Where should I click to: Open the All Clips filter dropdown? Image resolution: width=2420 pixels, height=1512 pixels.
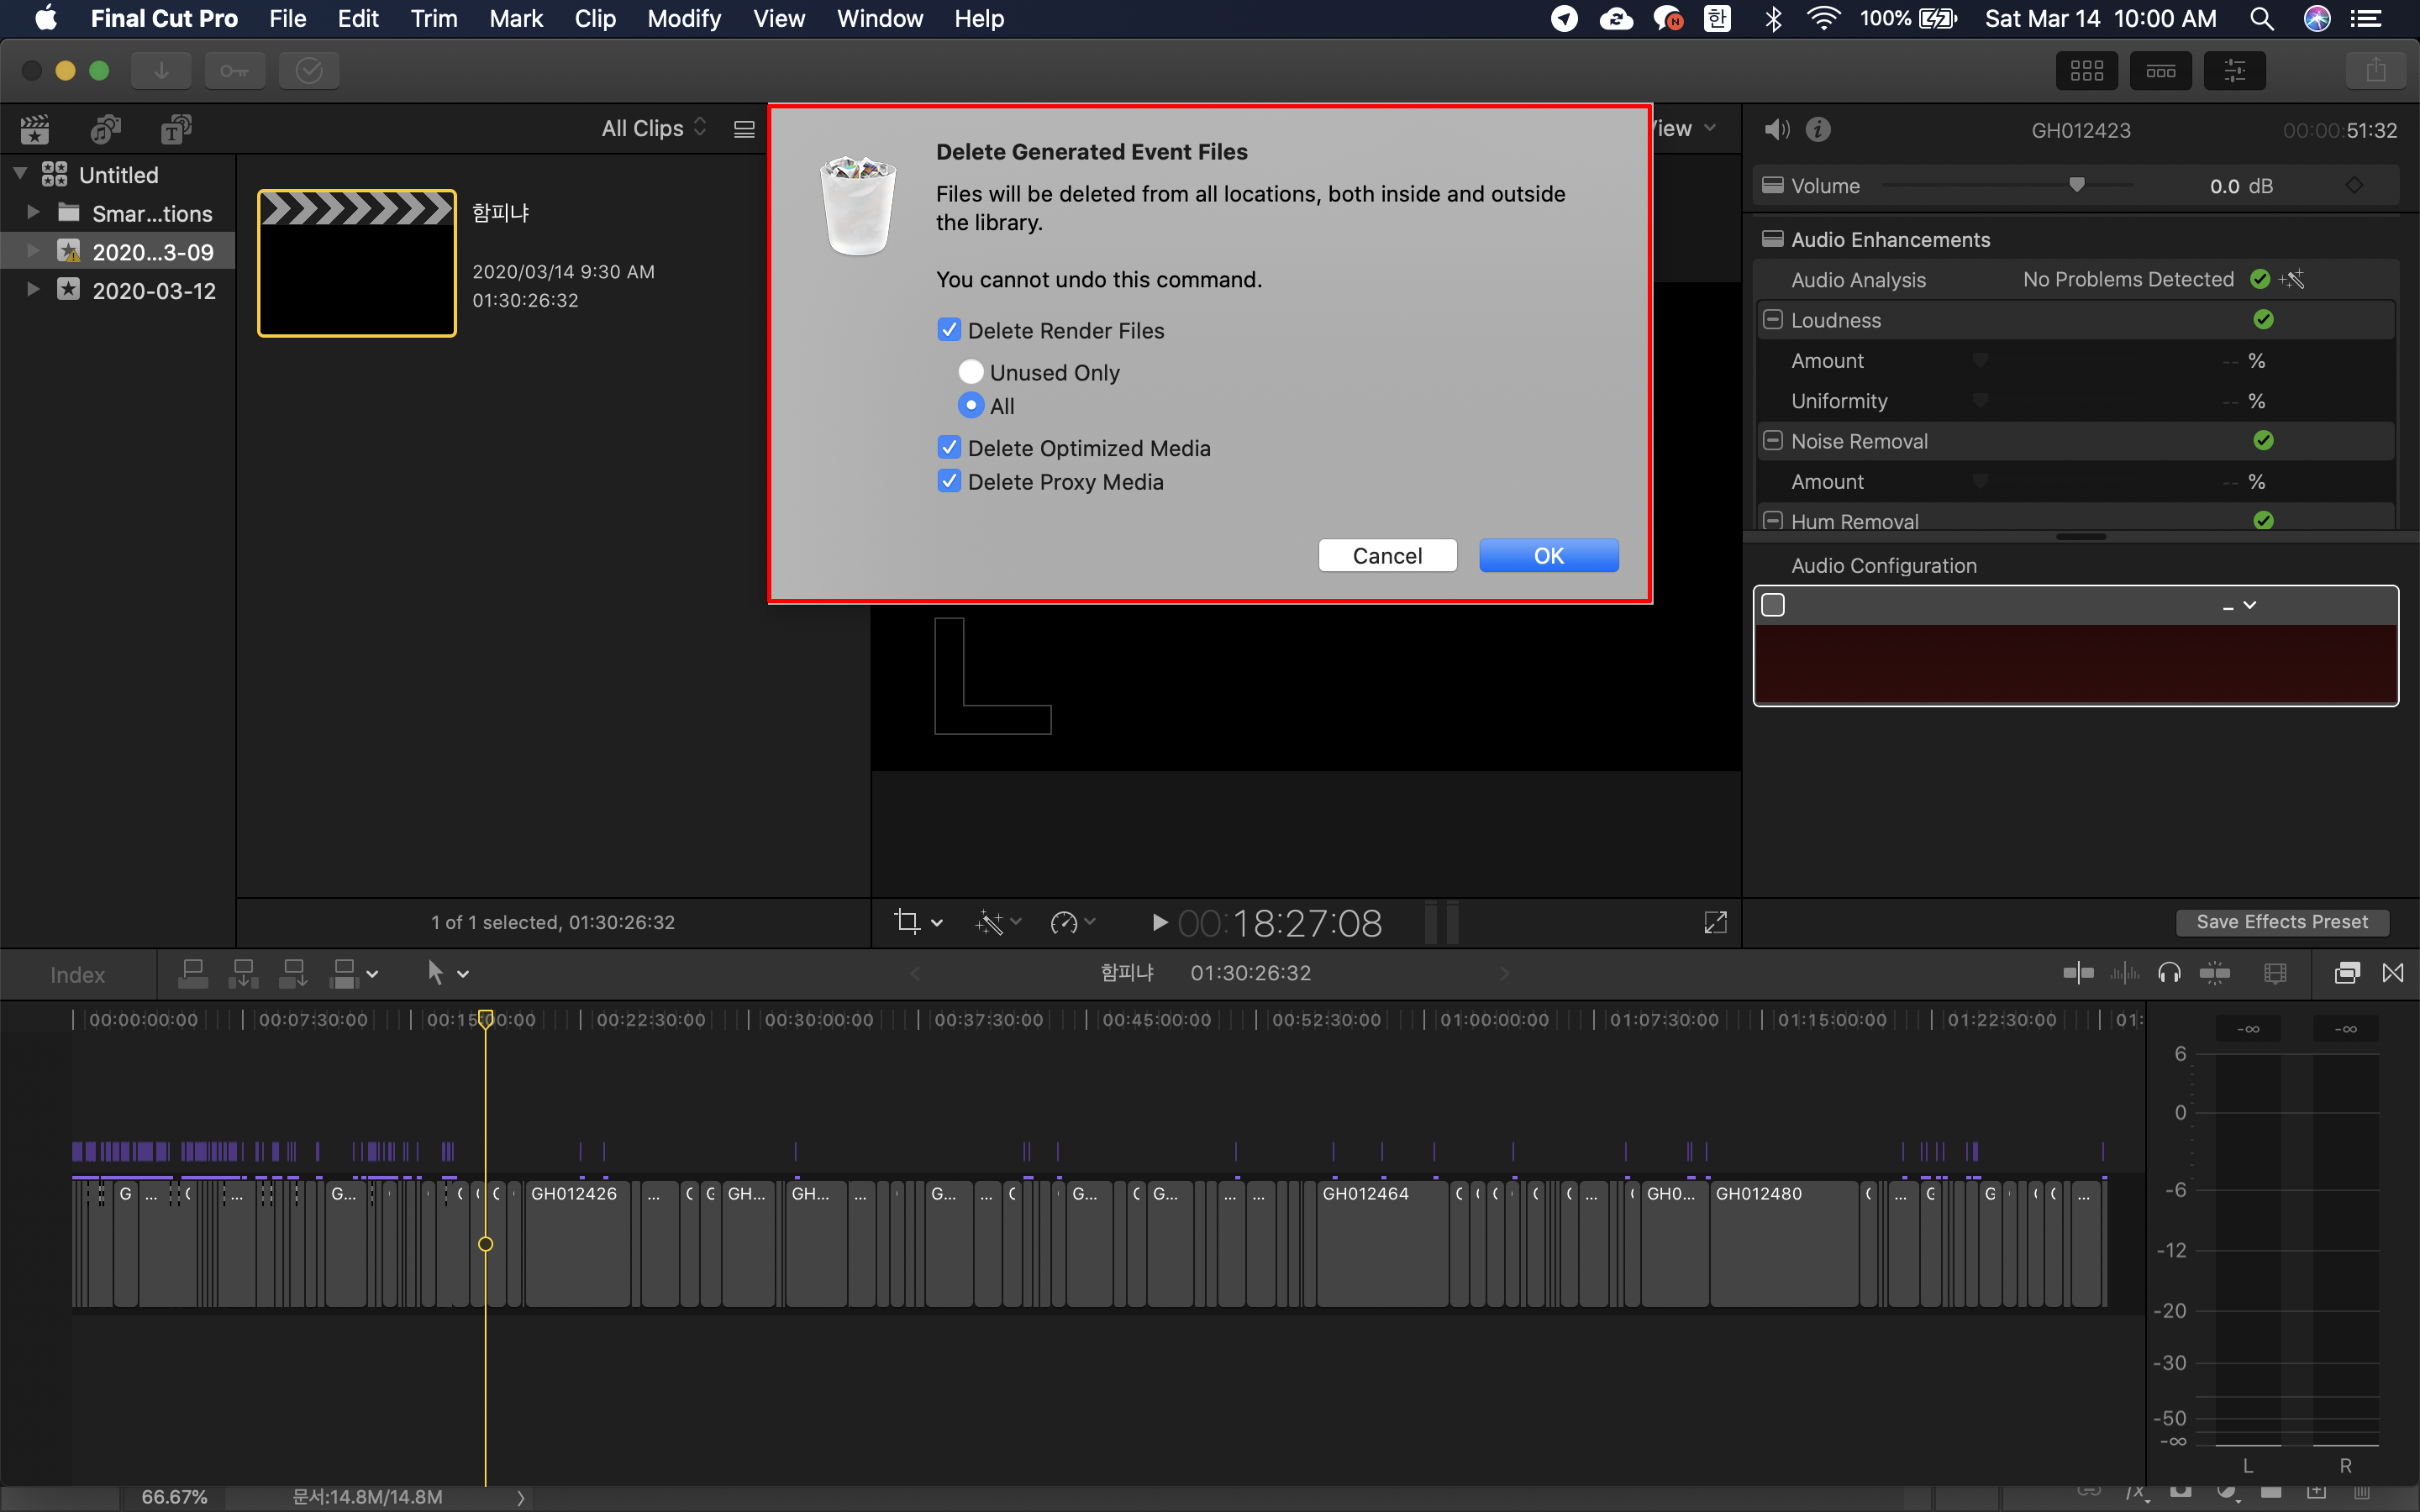point(654,128)
